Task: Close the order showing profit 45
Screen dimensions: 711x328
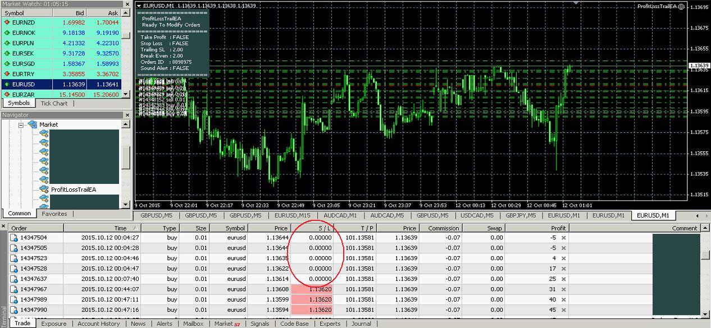Action: [x=564, y=309]
